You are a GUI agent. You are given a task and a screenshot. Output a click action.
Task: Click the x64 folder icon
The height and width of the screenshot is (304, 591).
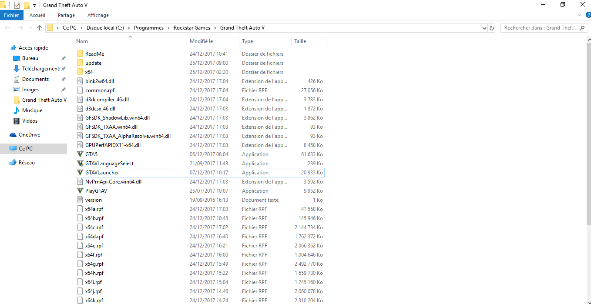(x=80, y=72)
